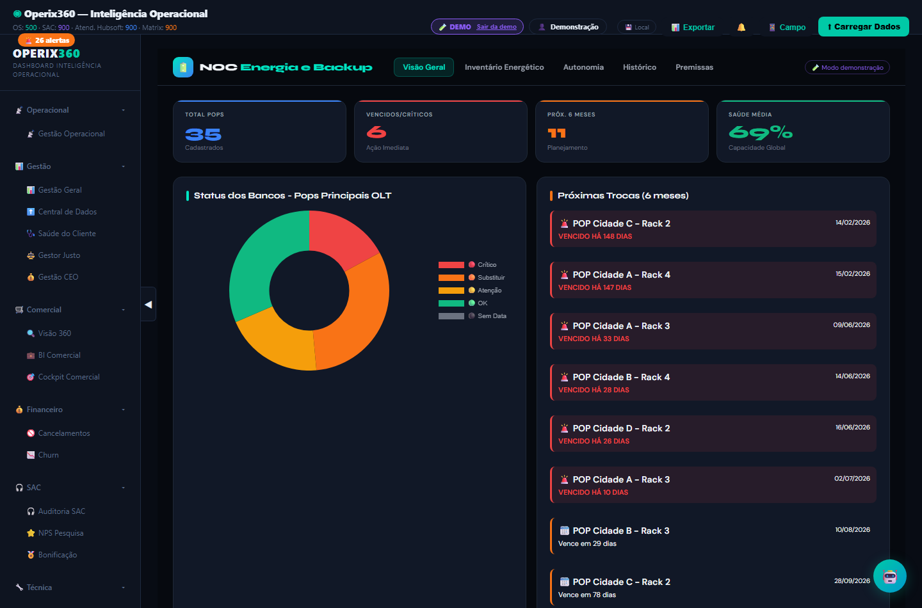This screenshot has width=922, height=608.
Task: Click Sair da demo link
Action: point(496,27)
